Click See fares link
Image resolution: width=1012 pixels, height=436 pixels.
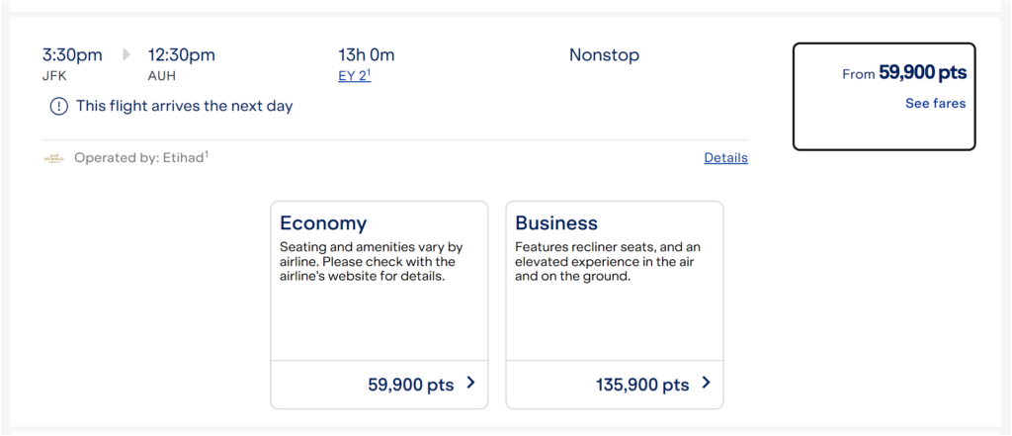click(x=935, y=103)
